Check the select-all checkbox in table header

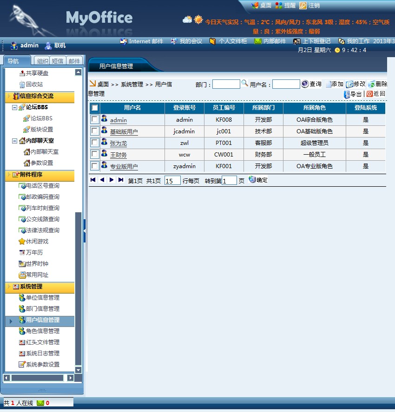pyautogui.click(x=95, y=108)
